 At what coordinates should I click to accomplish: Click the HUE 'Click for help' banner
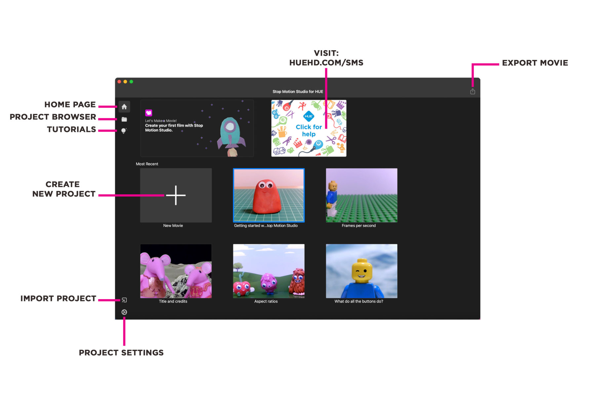coord(308,128)
